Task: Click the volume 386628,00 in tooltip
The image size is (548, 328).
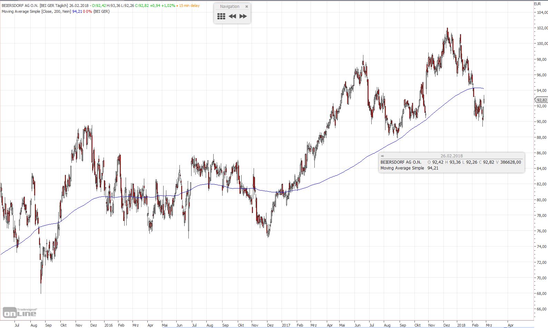Action: click(x=510, y=162)
